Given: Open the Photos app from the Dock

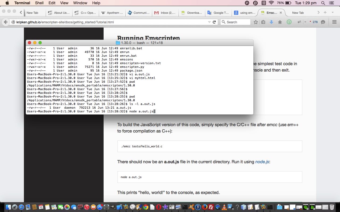Looking at the screenshot, I should 67,207.
